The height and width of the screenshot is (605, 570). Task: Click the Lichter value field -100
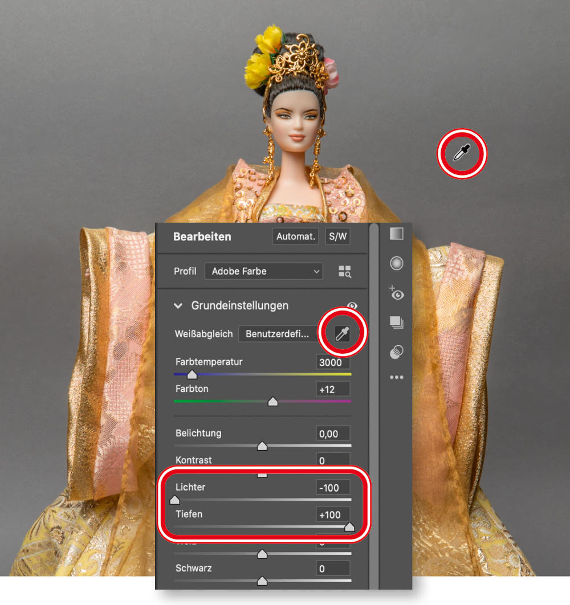click(x=333, y=488)
